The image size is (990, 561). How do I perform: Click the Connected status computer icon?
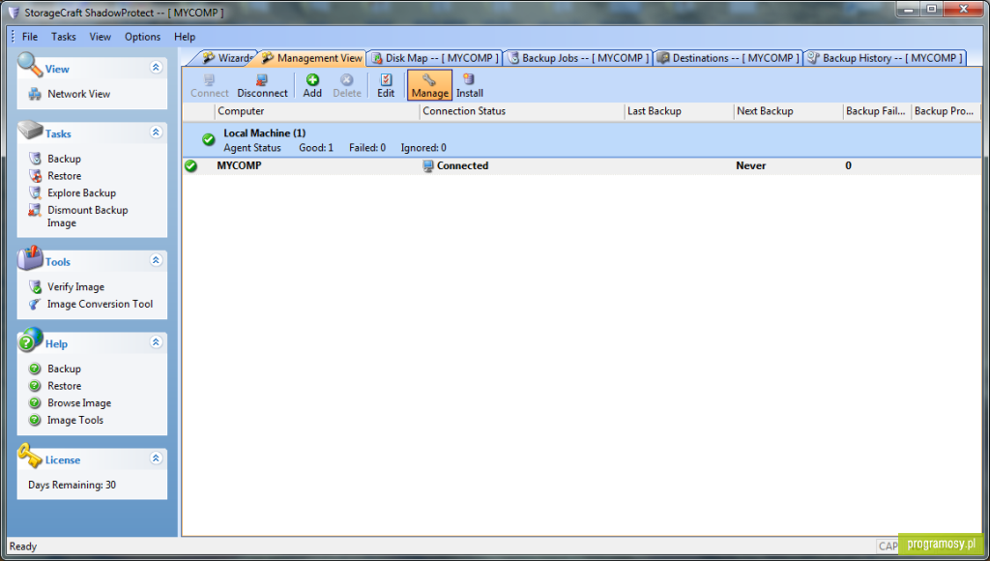[428, 166]
